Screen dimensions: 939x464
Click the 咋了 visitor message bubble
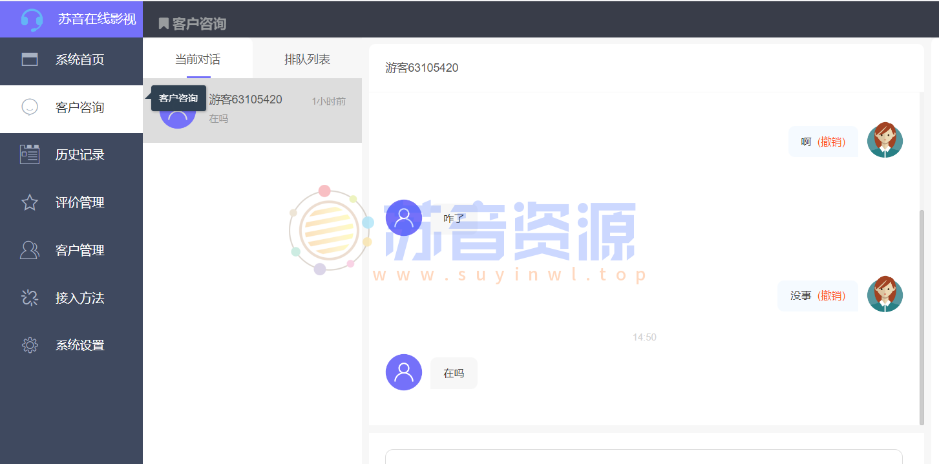454,218
